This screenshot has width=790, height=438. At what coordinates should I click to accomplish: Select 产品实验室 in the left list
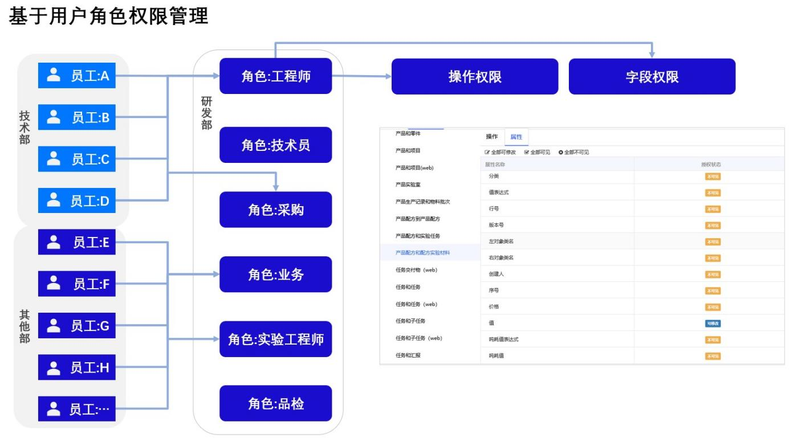click(x=408, y=185)
